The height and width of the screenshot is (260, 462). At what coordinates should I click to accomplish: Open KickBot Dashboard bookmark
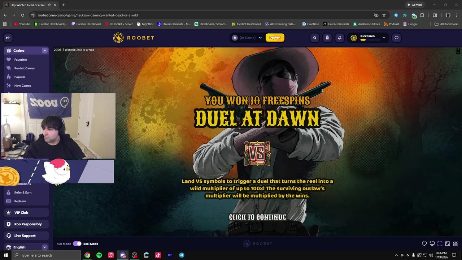pyautogui.click(x=246, y=24)
